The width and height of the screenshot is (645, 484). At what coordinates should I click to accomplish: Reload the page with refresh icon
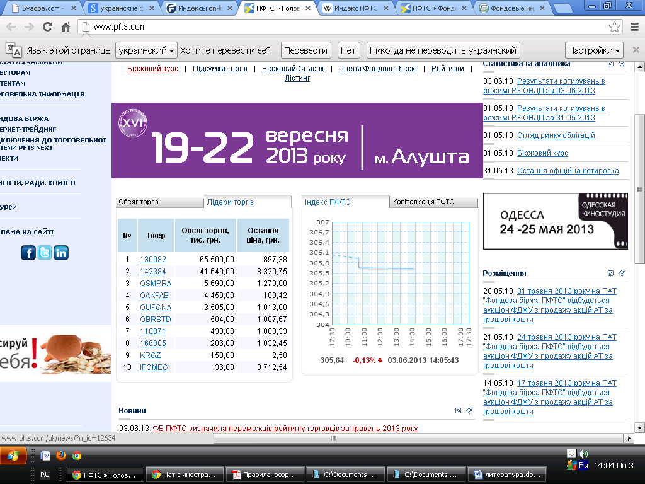[48, 27]
